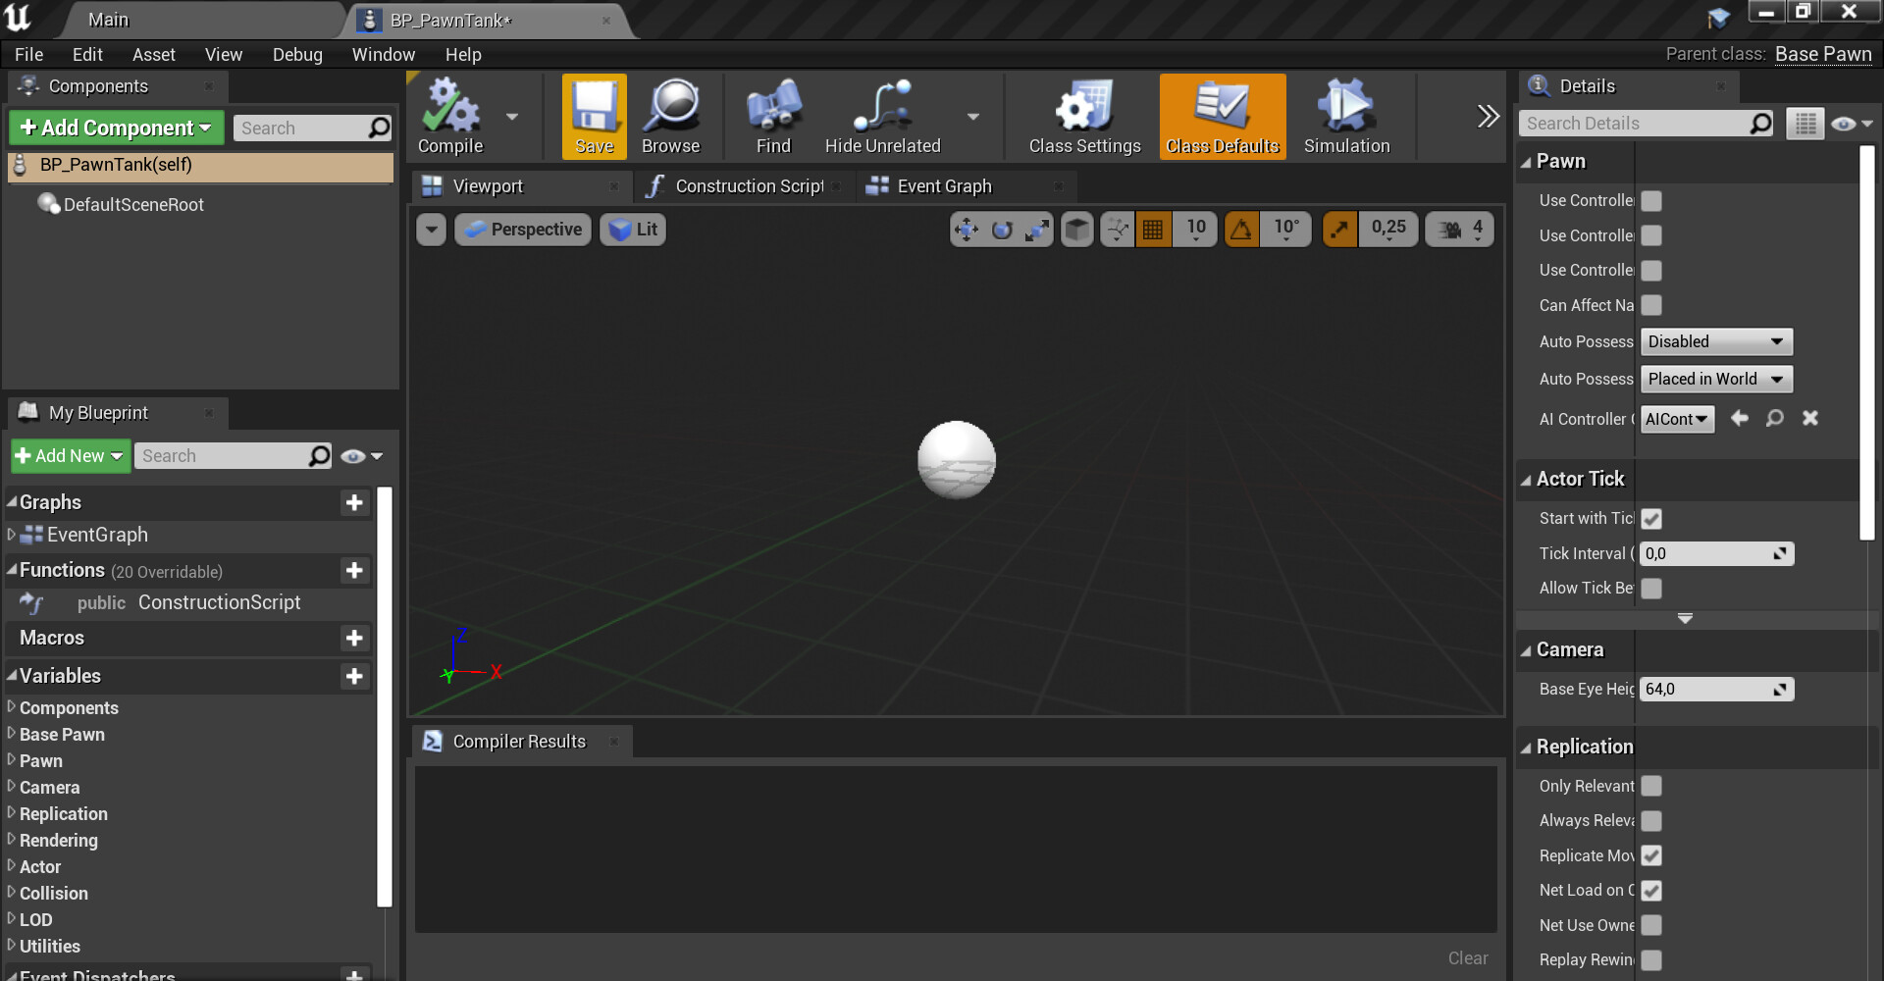Expand the Collision variables category

54,894
